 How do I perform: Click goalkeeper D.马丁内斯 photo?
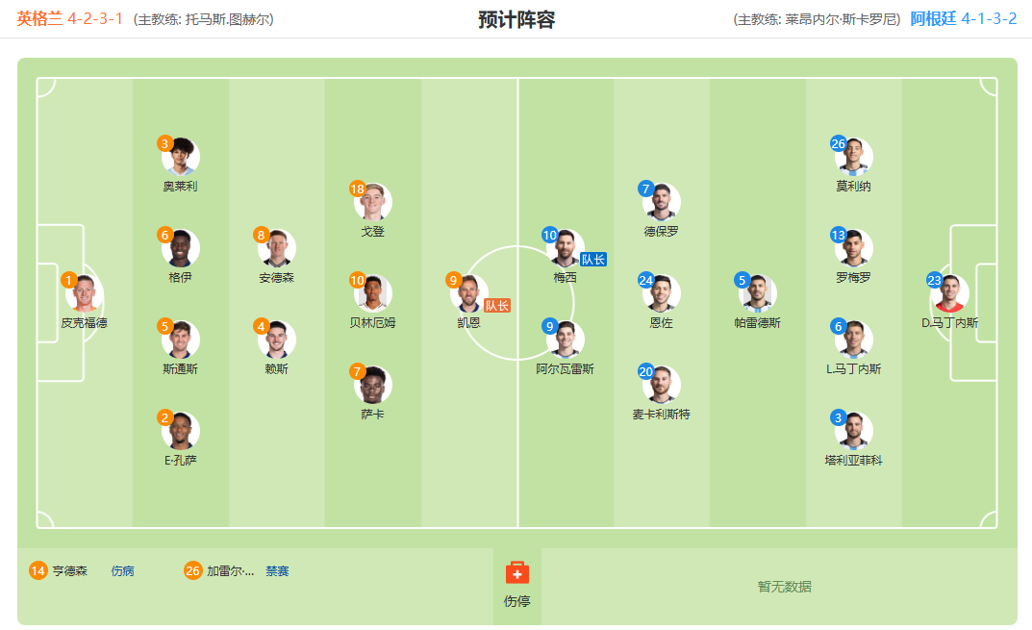[x=949, y=293]
